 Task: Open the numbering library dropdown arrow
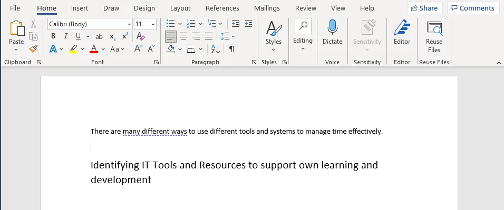[x=200, y=24]
